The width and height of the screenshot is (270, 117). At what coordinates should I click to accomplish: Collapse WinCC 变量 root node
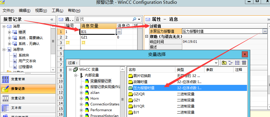coord(70,70)
